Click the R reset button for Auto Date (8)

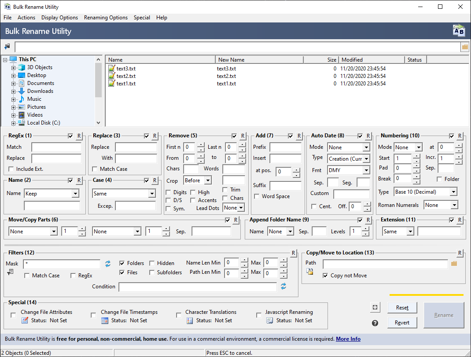(368, 136)
